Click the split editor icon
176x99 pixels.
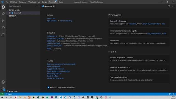point(169,6)
